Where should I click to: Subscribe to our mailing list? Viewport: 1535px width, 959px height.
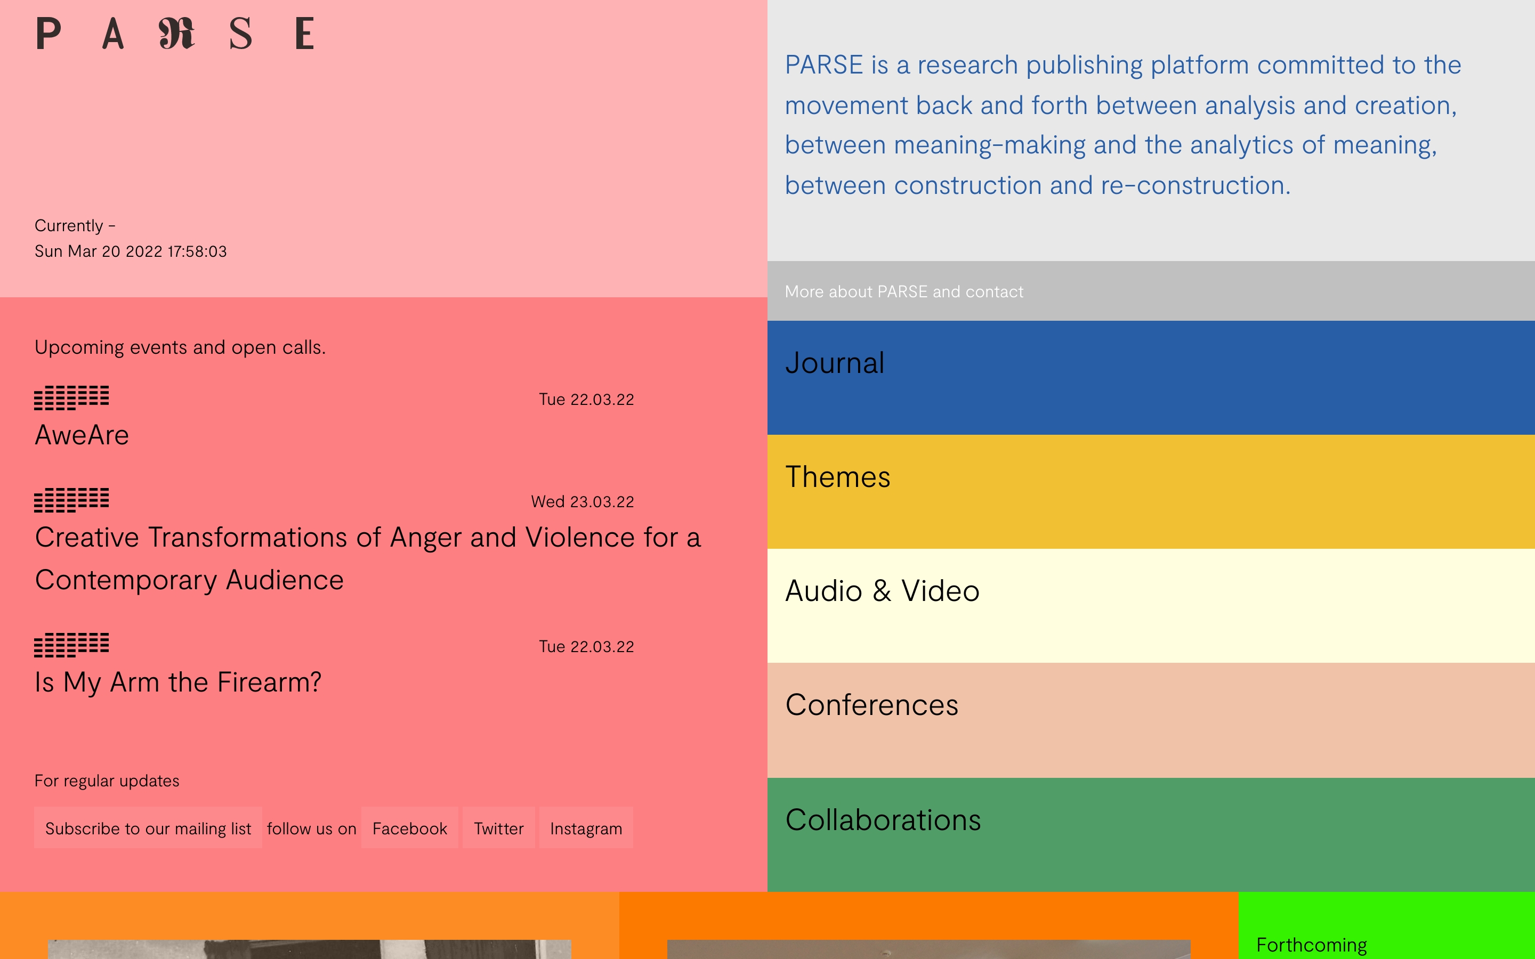[x=148, y=828]
